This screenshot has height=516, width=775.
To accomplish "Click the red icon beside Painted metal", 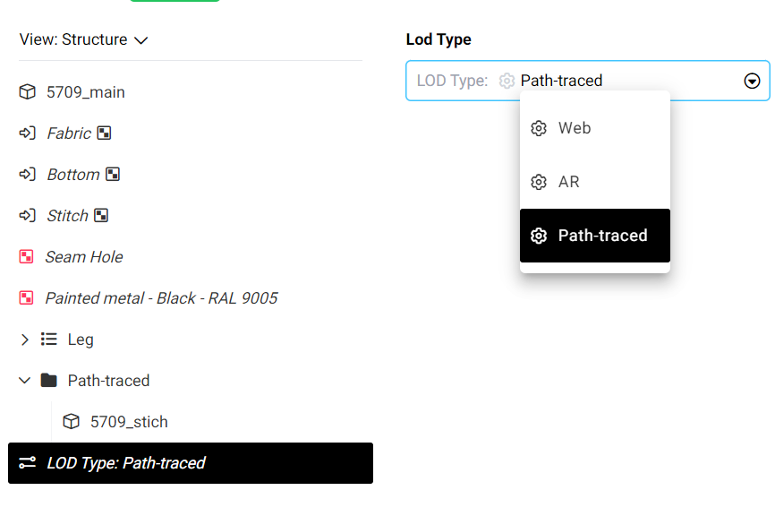I will coord(26,298).
